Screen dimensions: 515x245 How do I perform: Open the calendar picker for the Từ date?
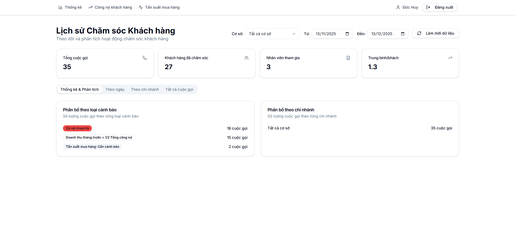point(347,34)
